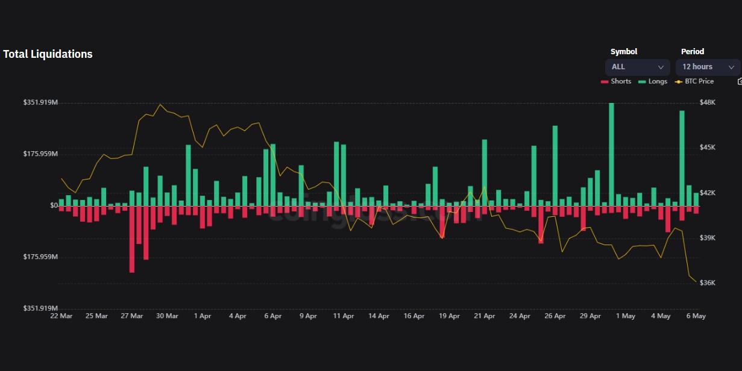742x371 pixels.
Task: Open the Symbol dropdown showing ALL
Action: [x=637, y=67]
